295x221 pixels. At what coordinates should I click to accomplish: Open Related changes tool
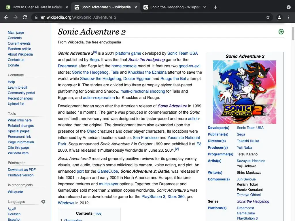point(21,125)
